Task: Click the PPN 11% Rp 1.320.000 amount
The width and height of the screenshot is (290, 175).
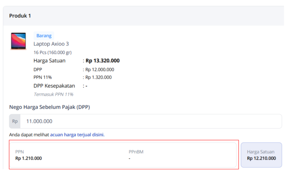Action: pyautogui.click(x=98, y=78)
